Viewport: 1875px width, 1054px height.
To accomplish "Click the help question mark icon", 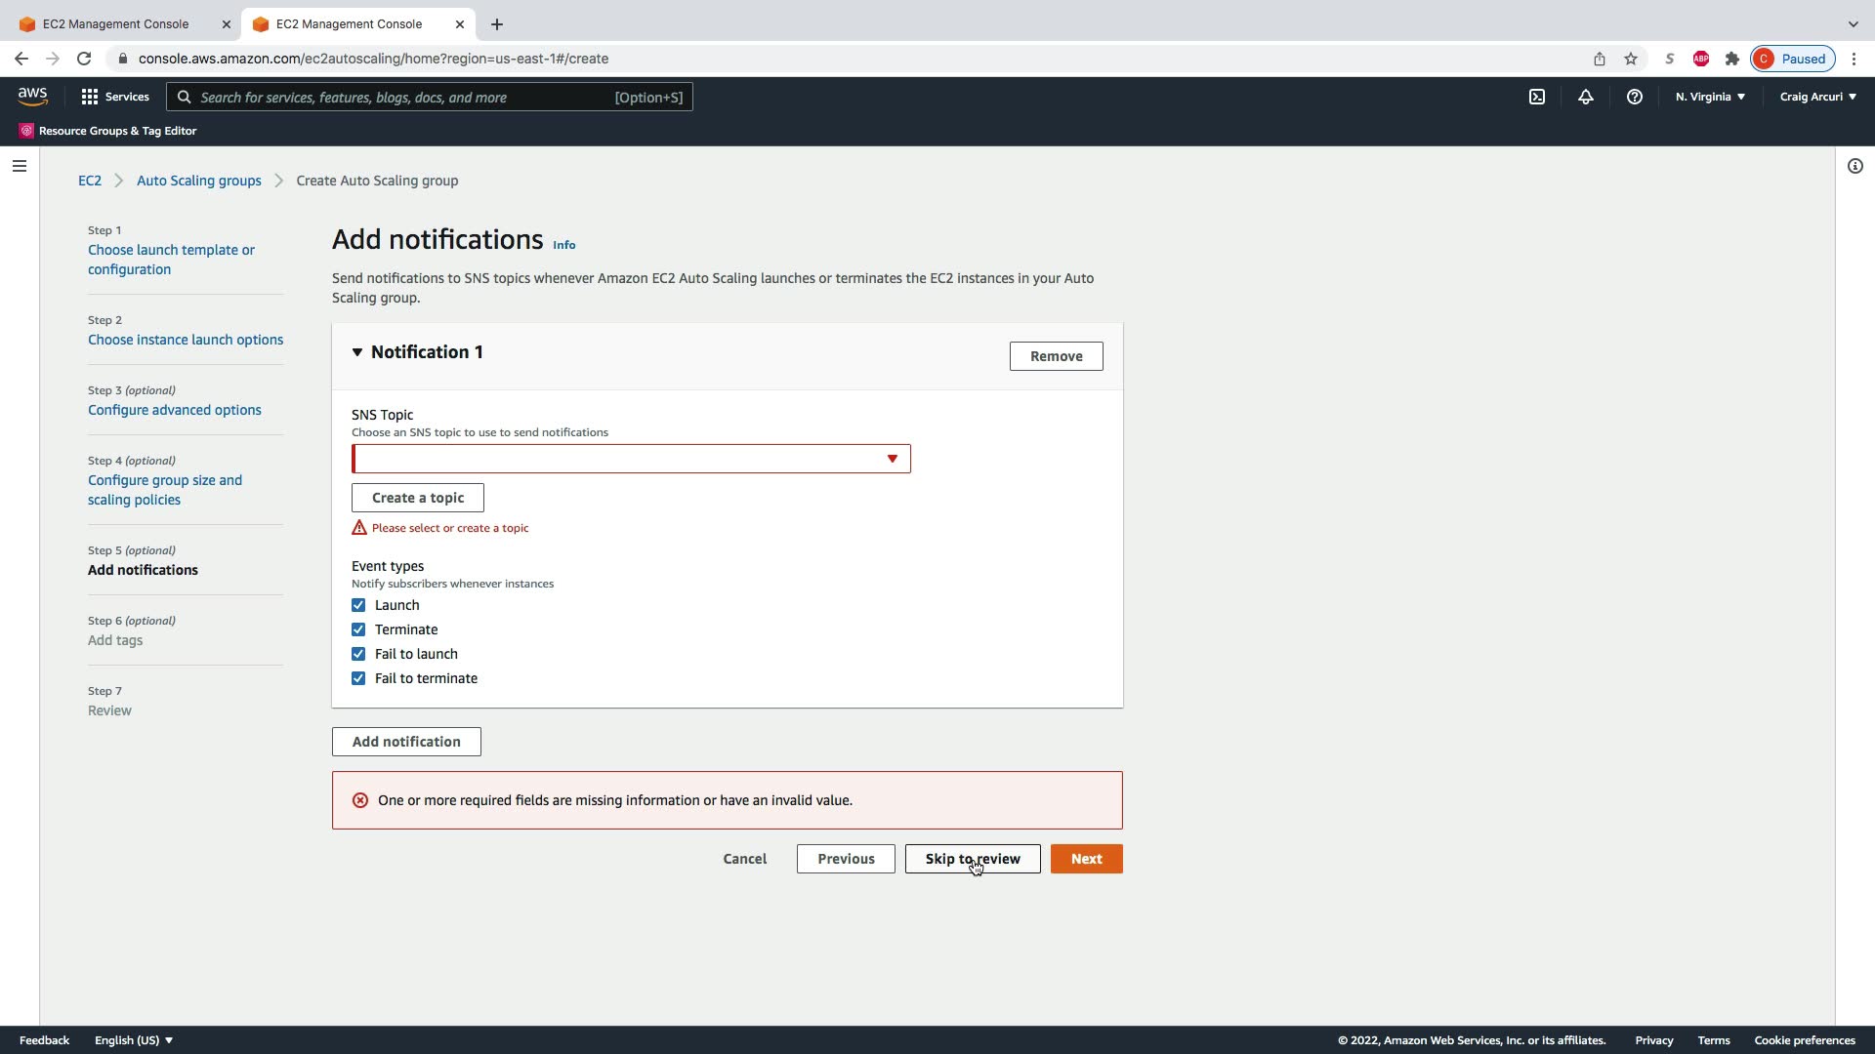I will (1634, 97).
